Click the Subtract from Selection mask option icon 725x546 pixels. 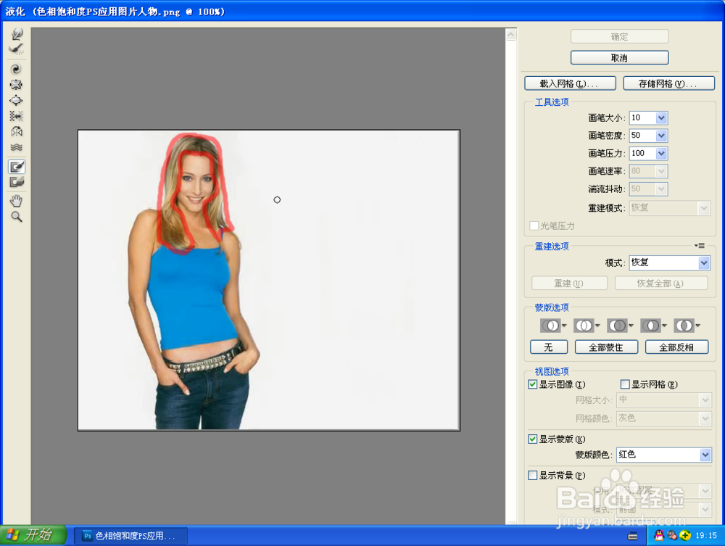[617, 326]
